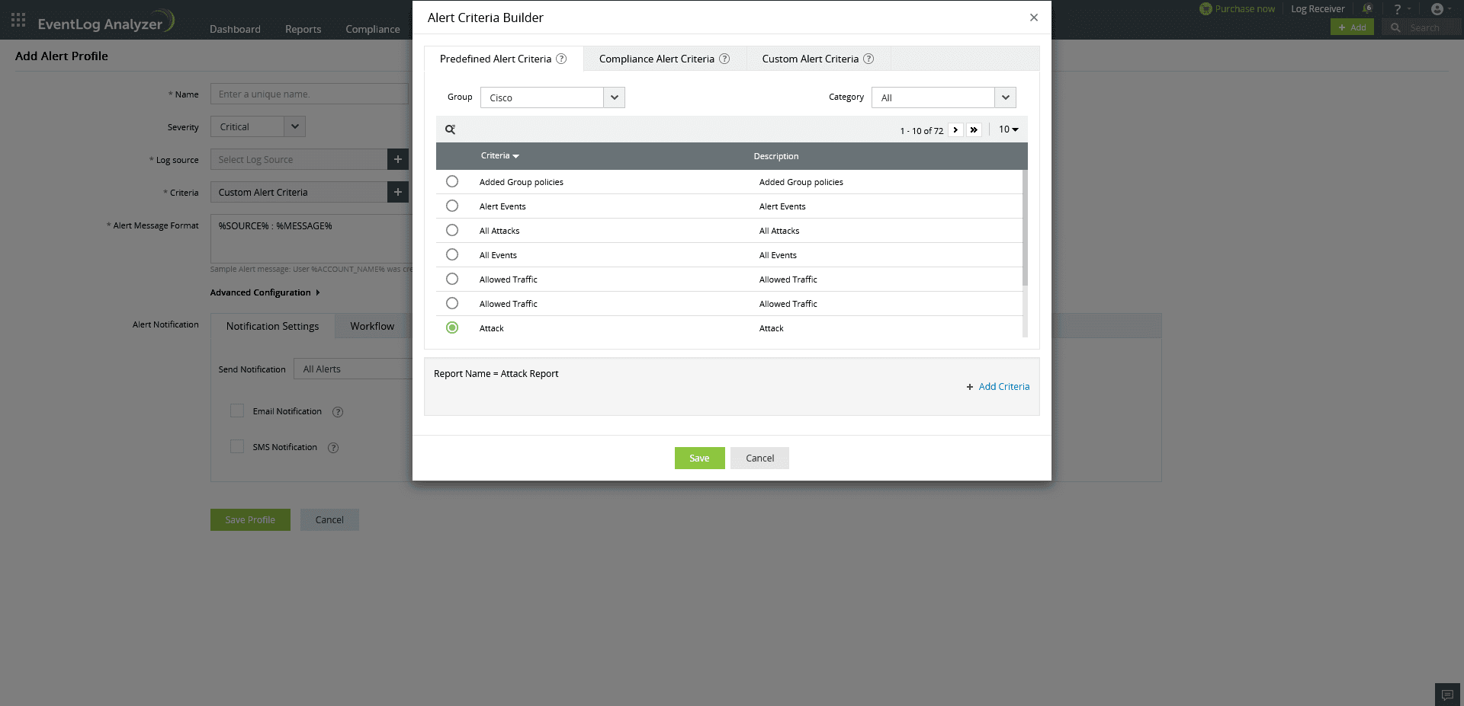Viewport: 1464px width, 706px height.
Task: Switch to Custom Alert Criteria tab
Action: [818, 59]
